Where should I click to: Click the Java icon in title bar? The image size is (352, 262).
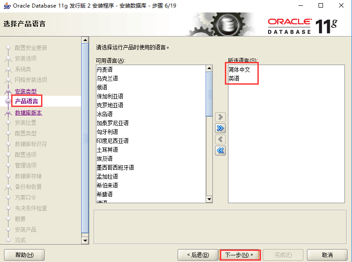coord(7,6)
